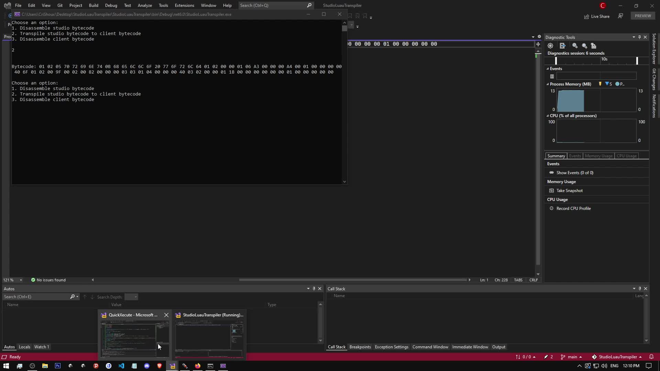This screenshot has height=371, width=660.
Task: Open the Debug menu
Action: click(111, 5)
